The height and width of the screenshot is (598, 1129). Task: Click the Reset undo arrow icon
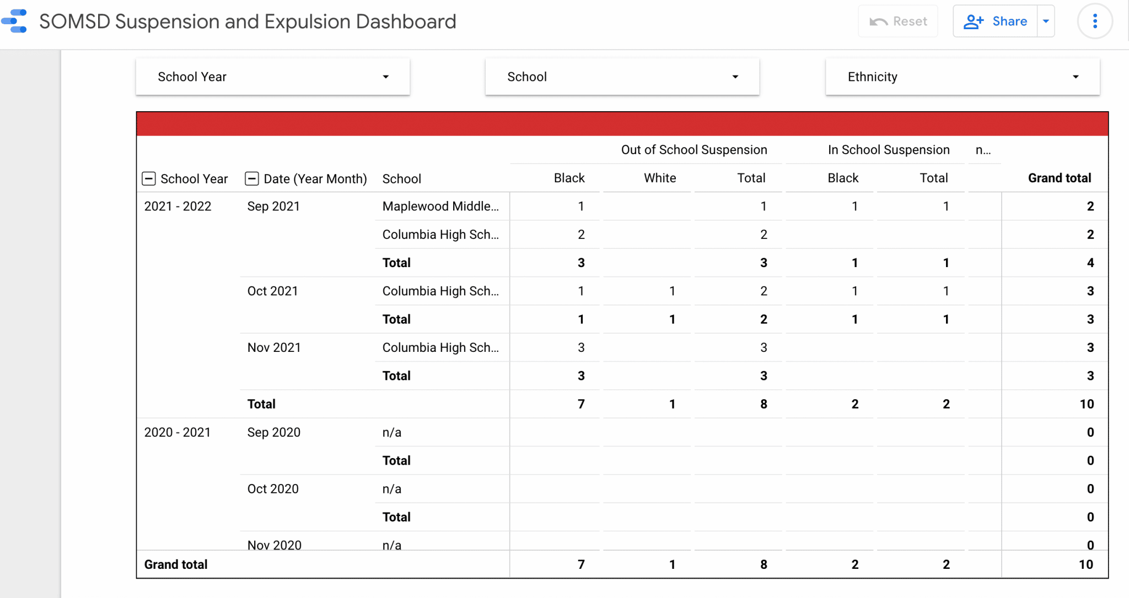coord(878,21)
